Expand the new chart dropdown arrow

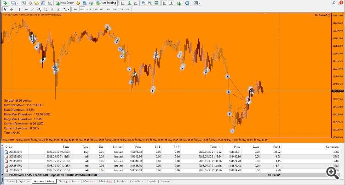click(x=8, y=3)
